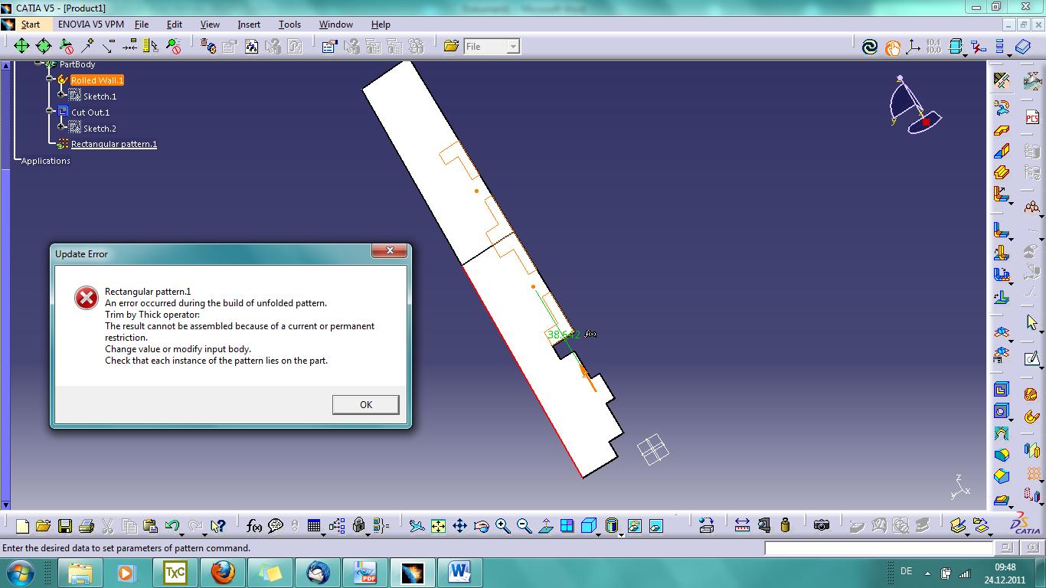Click the New document icon

click(x=22, y=526)
